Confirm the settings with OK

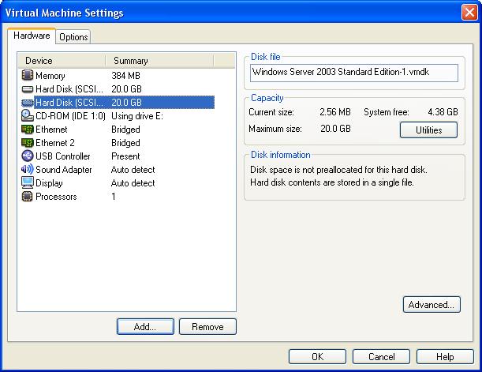click(317, 357)
